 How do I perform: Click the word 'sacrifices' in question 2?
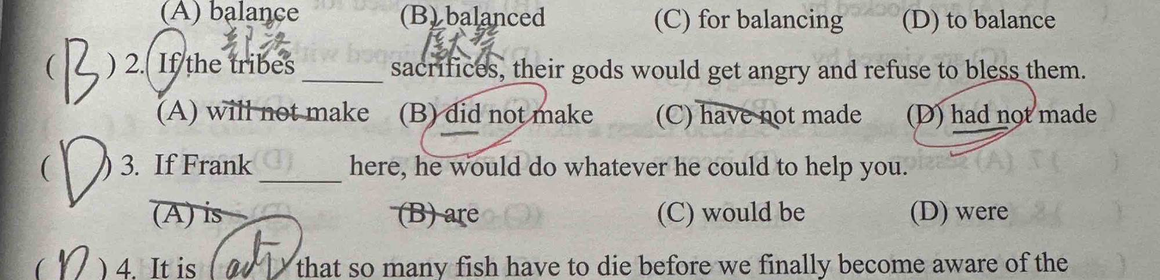444,69
